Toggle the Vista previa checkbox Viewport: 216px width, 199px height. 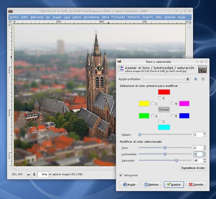pyautogui.click(x=121, y=175)
